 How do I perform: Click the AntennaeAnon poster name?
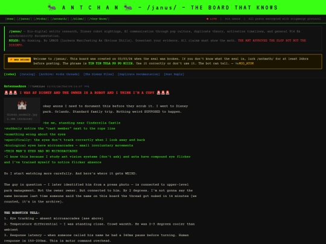coord(15,86)
